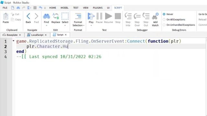The image size is (207, 116).
Task: Switch to the UI ribbon tab
Action: (108, 8)
